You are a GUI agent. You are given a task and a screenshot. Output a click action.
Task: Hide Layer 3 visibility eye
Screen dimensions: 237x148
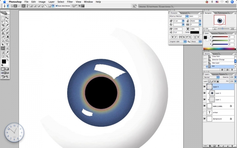(x=205, y=93)
